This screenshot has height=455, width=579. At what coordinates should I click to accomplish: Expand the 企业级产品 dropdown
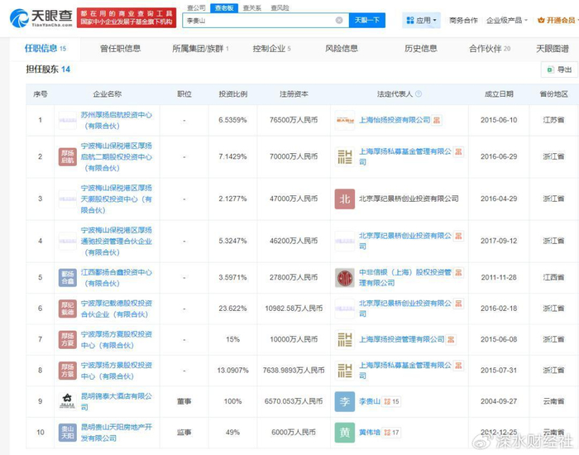(507, 20)
